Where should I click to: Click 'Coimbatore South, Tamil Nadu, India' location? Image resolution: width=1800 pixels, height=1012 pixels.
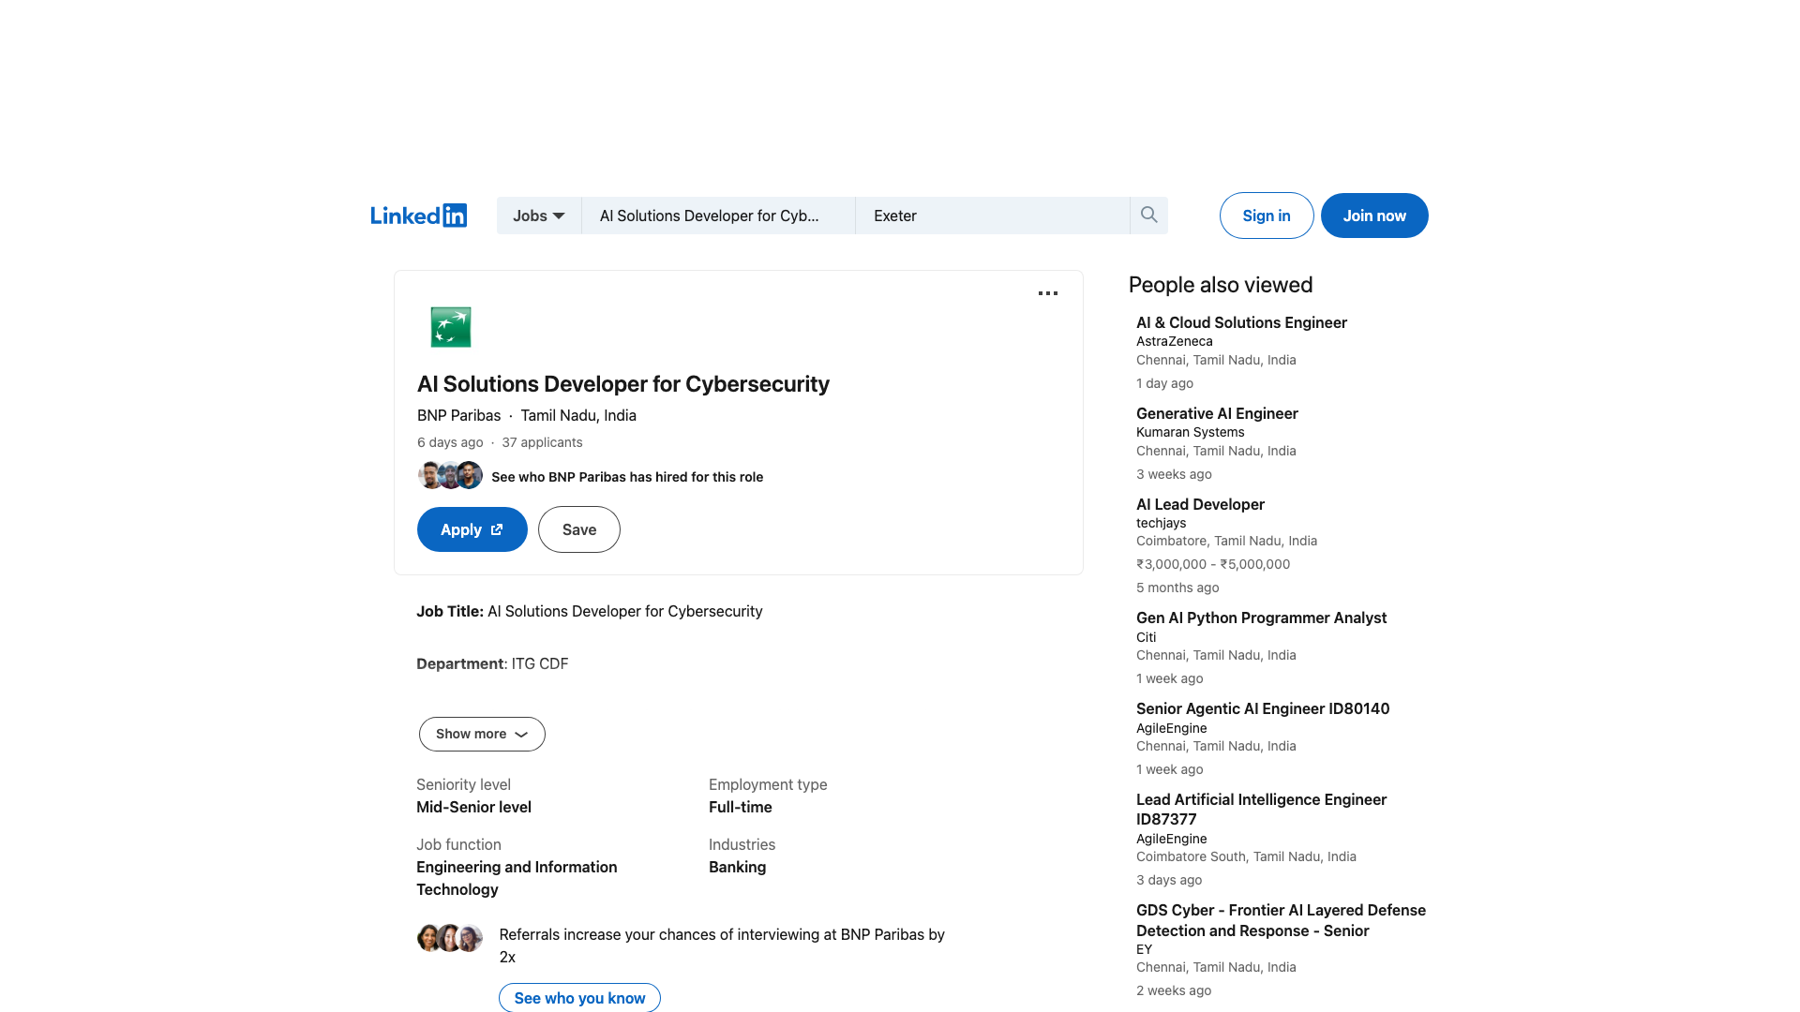click(x=1246, y=856)
